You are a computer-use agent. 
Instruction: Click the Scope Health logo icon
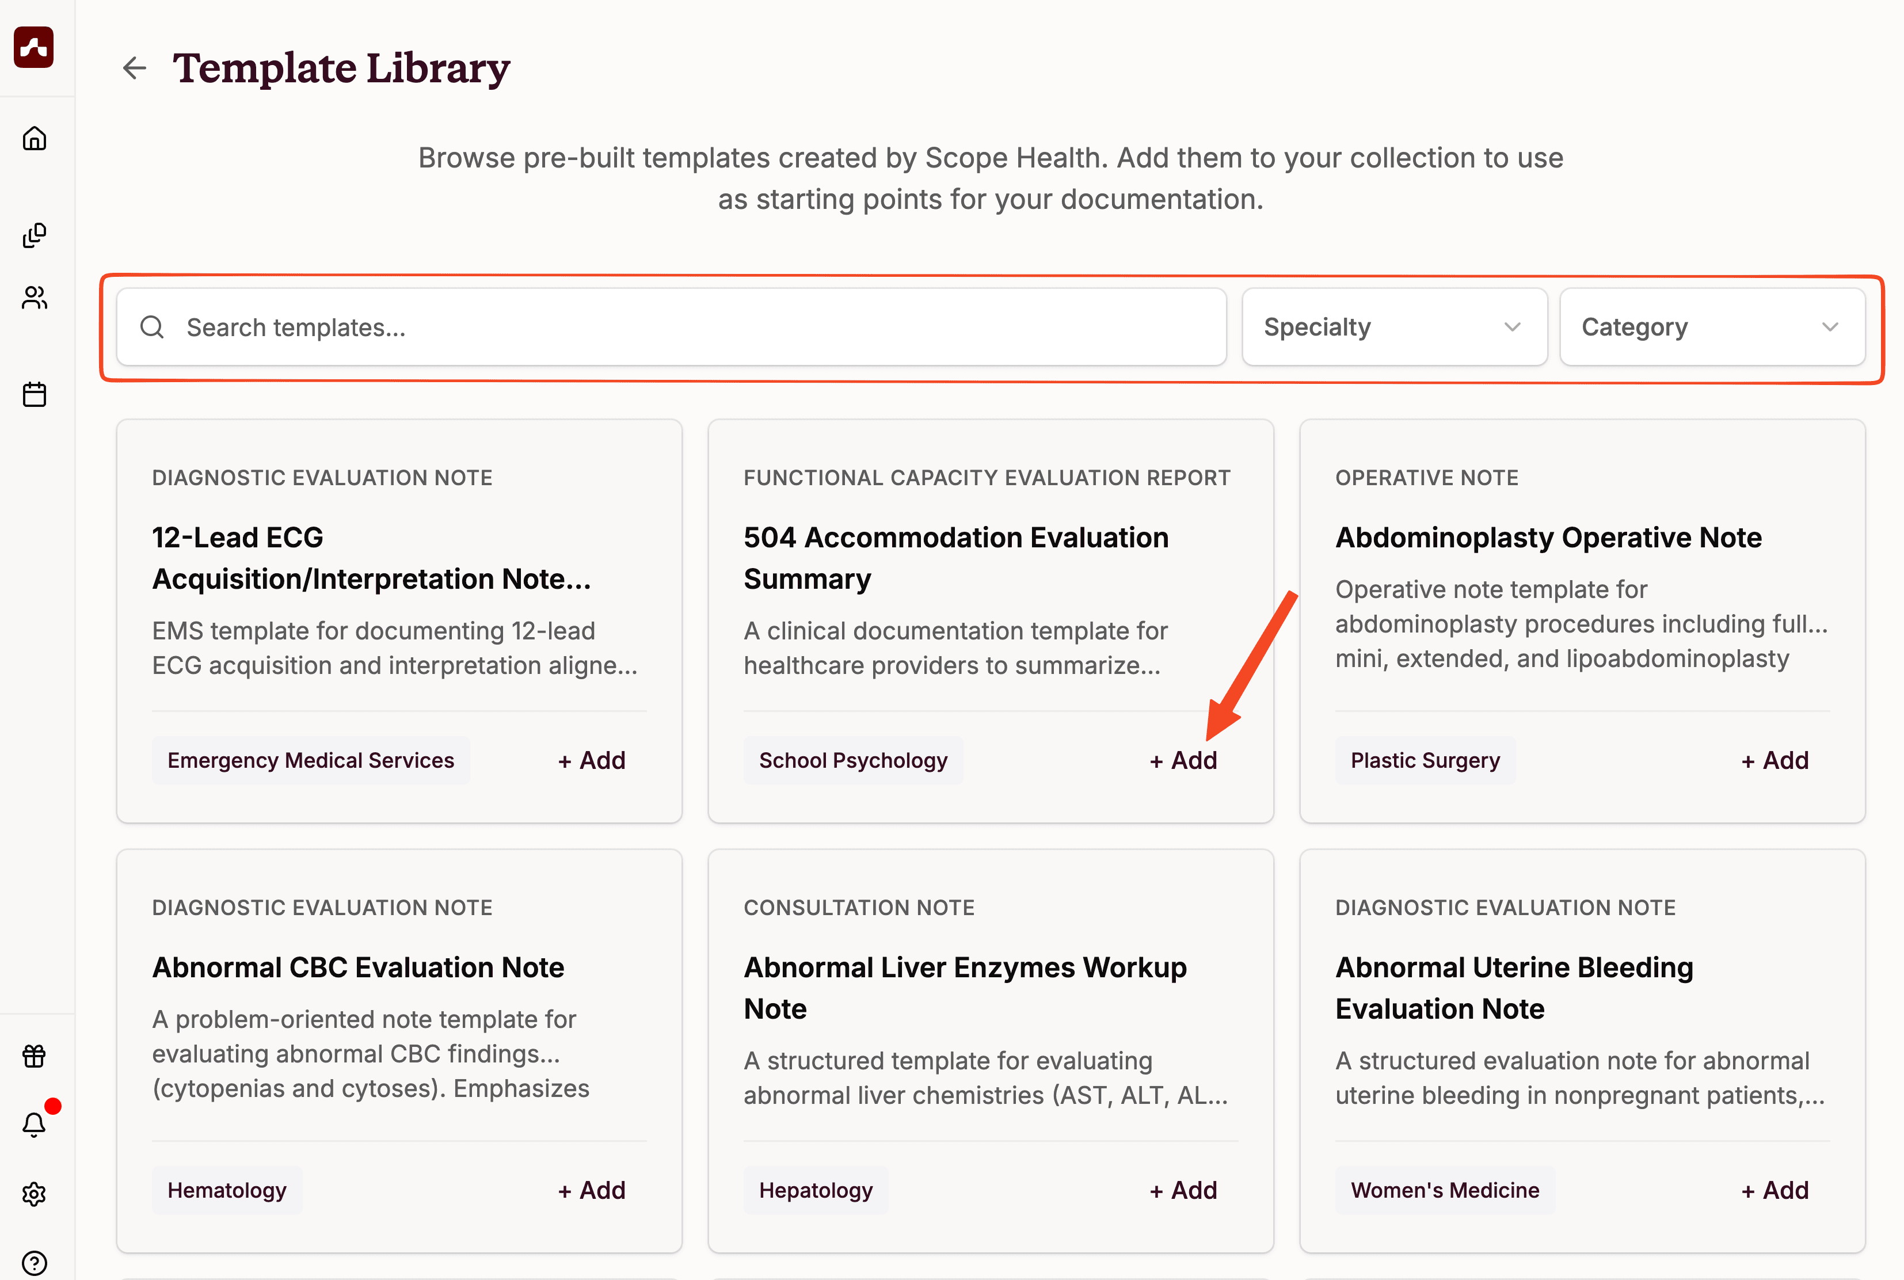point(33,47)
